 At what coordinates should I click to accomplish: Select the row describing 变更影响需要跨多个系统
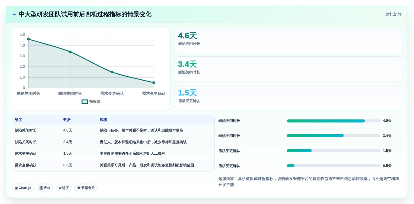tap(113, 154)
